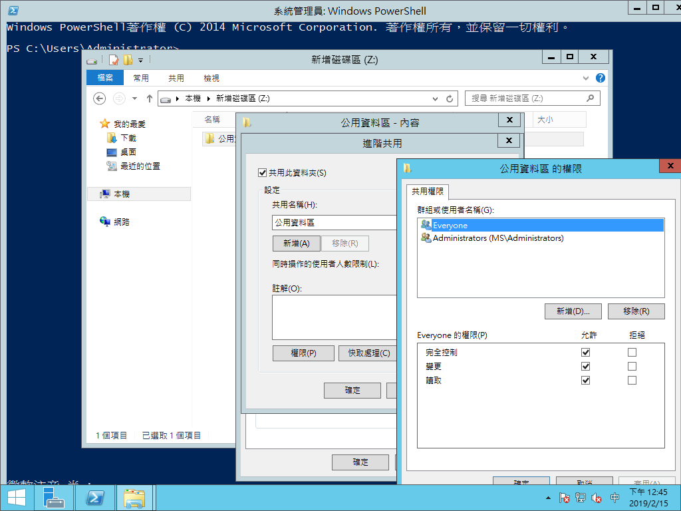The image size is (681, 511).
Task: Refresh the Explorer address bar
Action: click(450, 98)
